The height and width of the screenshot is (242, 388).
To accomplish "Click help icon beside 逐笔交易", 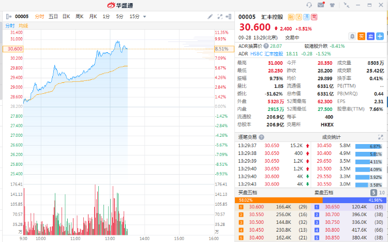I will click(x=261, y=137).
